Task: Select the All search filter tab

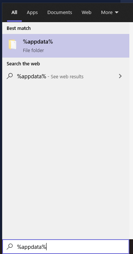Action: coord(14,13)
